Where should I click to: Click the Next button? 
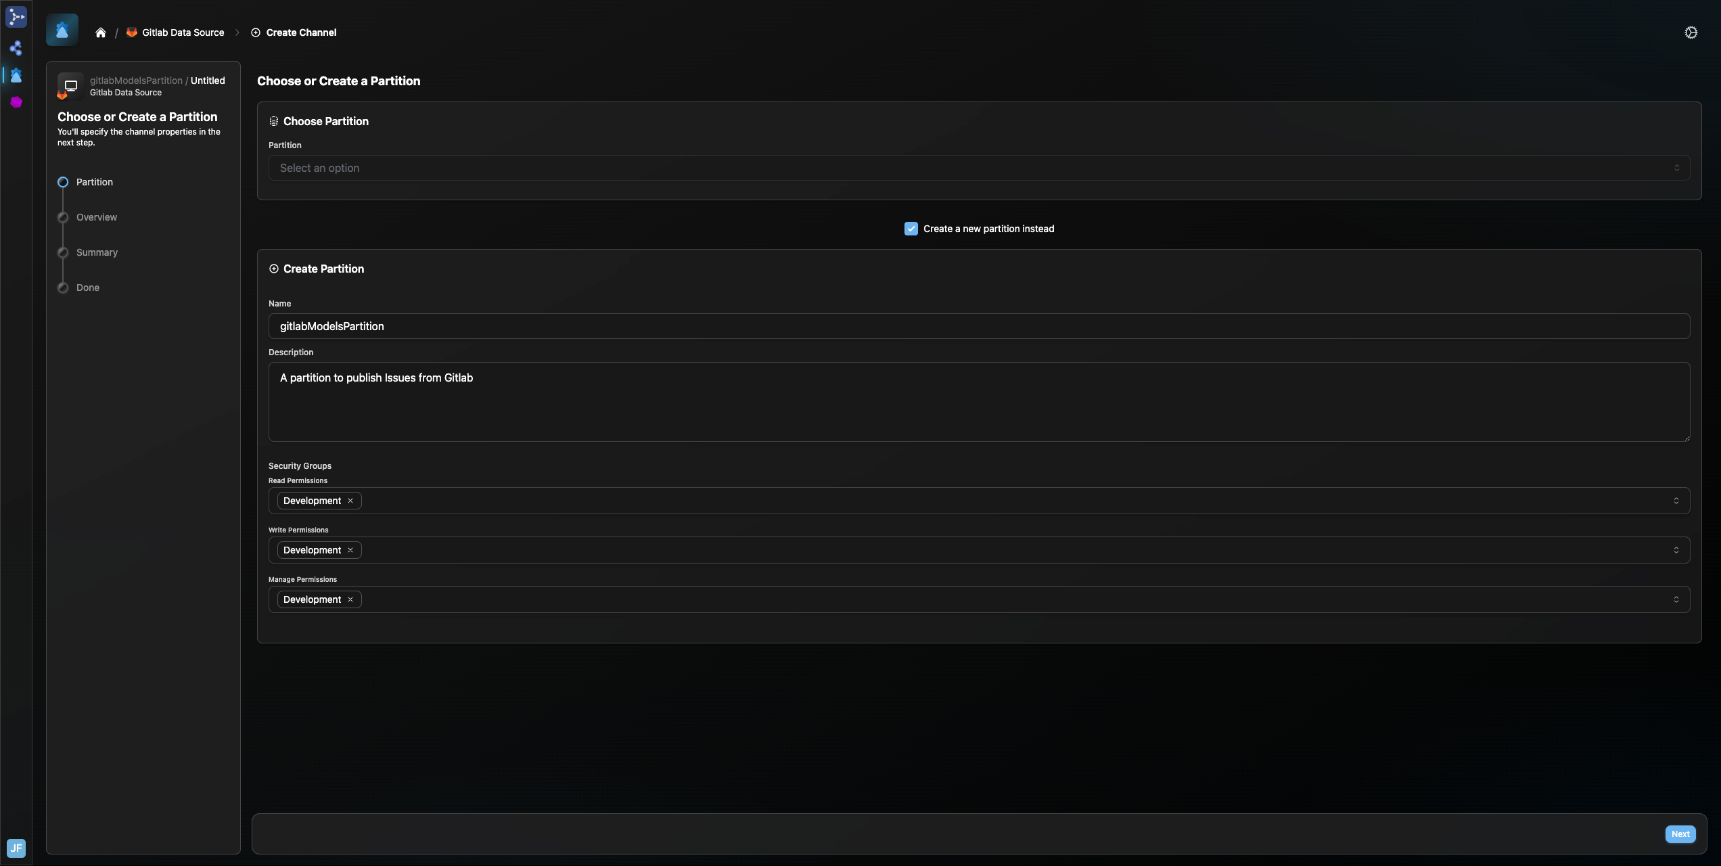pyautogui.click(x=1680, y=834)
